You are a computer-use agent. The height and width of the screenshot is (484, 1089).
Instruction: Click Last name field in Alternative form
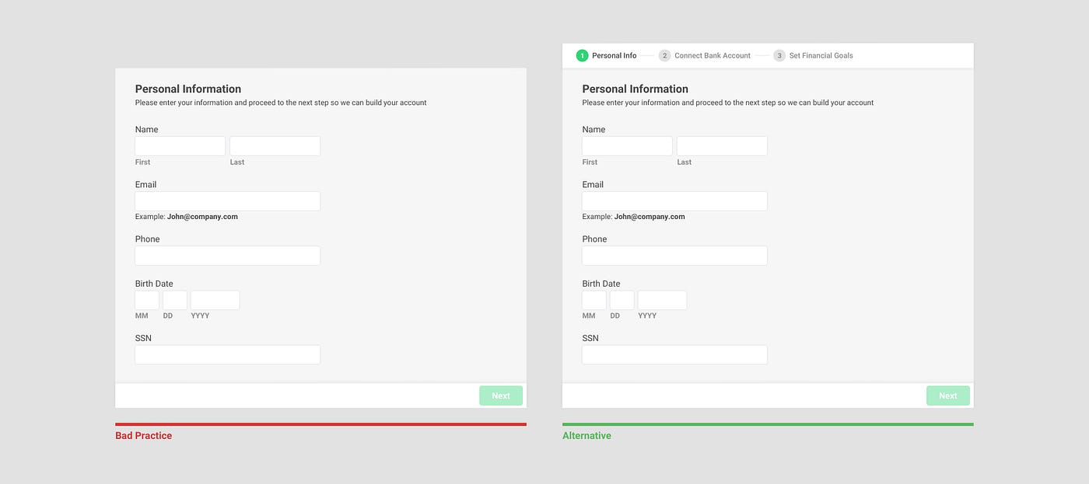(722, 146)
